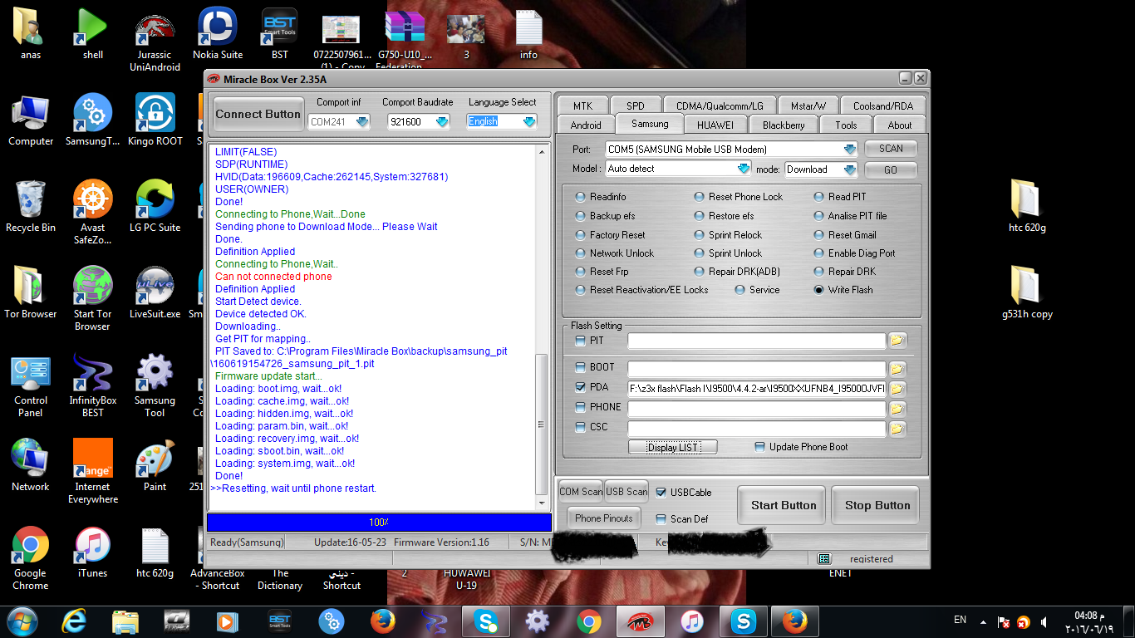Image resolution: width=1135 pixels, height=638 pixels.
Task: Open the g531h copy folder
Action: [x=1027, y=292]
